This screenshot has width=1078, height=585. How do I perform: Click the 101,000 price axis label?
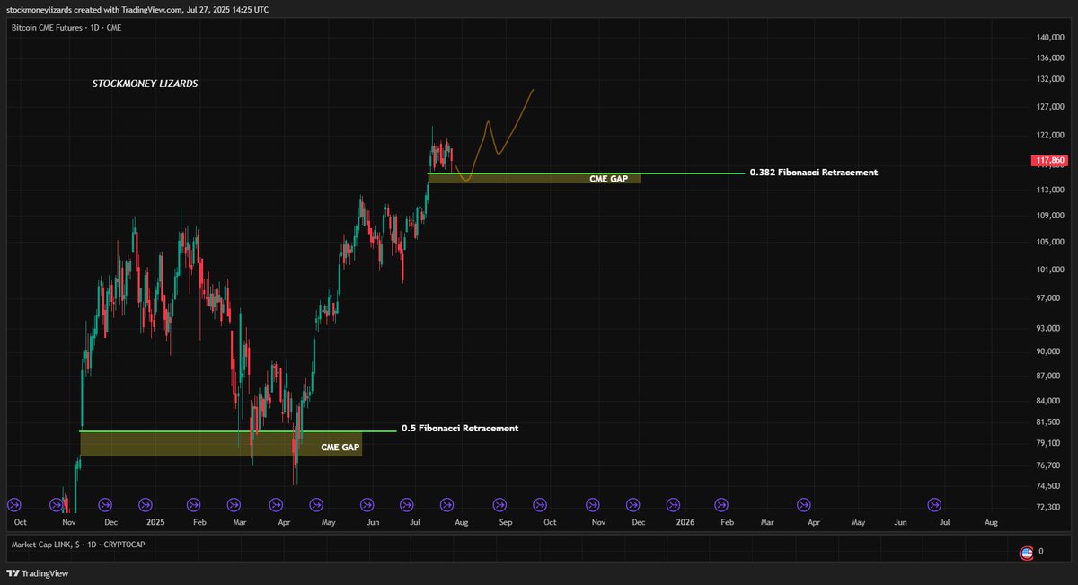pyautogui.click(x=1048, y=270)
